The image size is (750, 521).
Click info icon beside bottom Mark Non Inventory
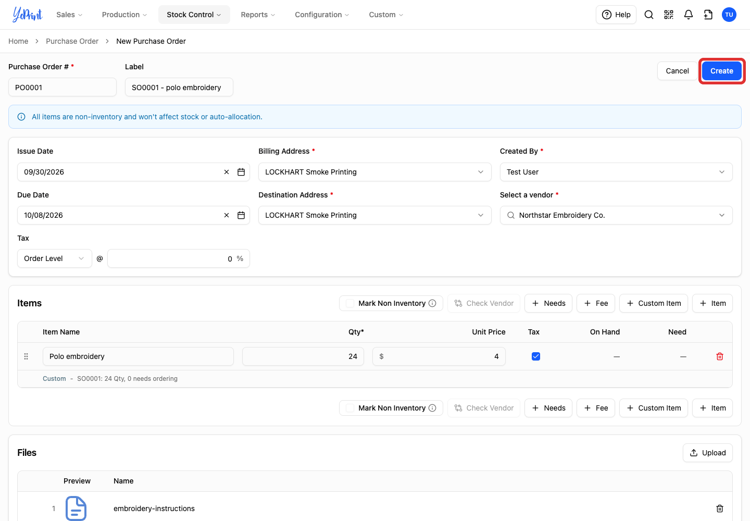tap(432, 408)
